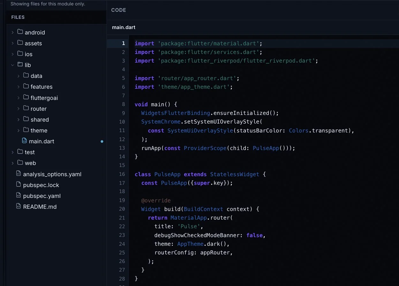The image size is (399, 286).
Task: Click line number 16 in the gutter
Action: point(122,174)
